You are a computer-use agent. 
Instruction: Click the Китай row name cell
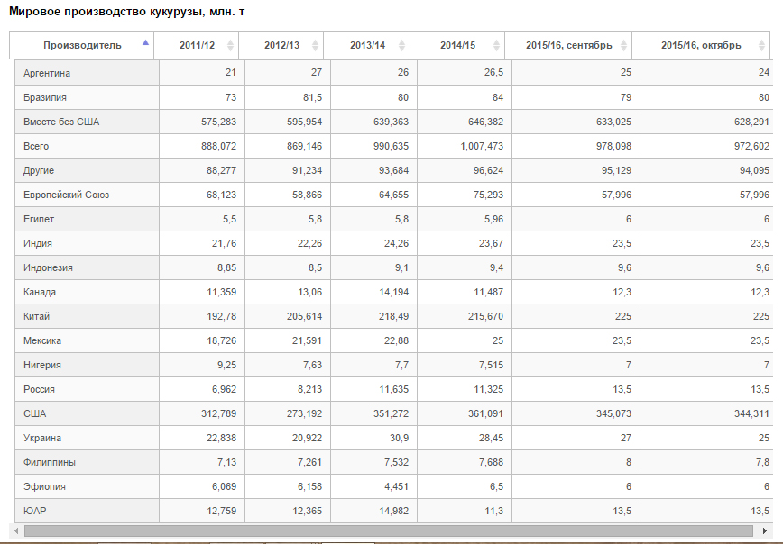pyautogui.click(x=37, y=316)
